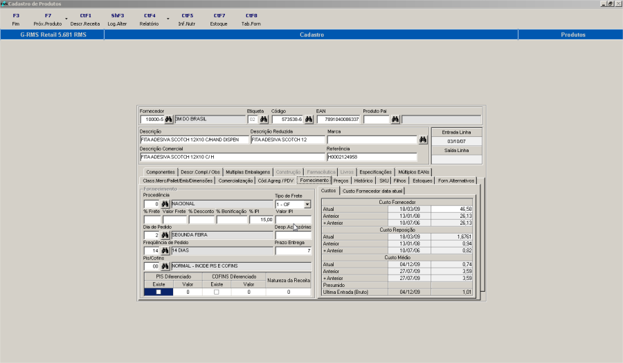Open Produto Pai lookup binoculars
This screenshot has width=623, height=363.
395,119
